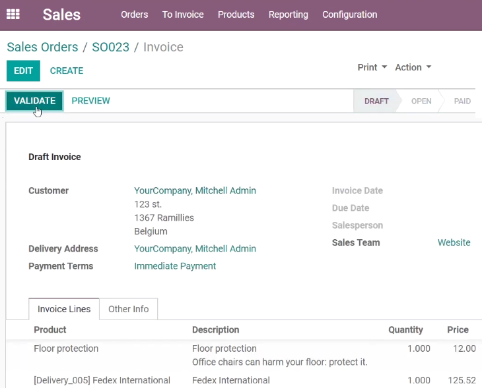The height and width of the screenshot is (388, 482).
Task: Open the Reporting menu
Action: click(x=289, y=14)
